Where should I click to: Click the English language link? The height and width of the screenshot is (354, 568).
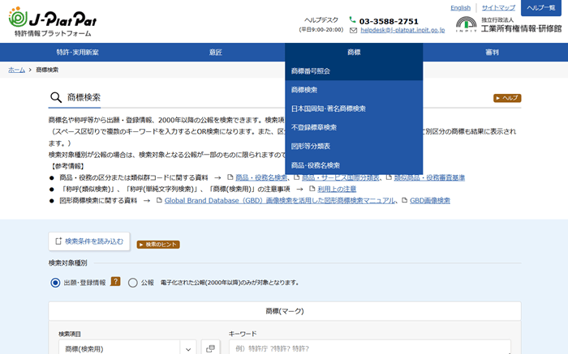point(460,7)
